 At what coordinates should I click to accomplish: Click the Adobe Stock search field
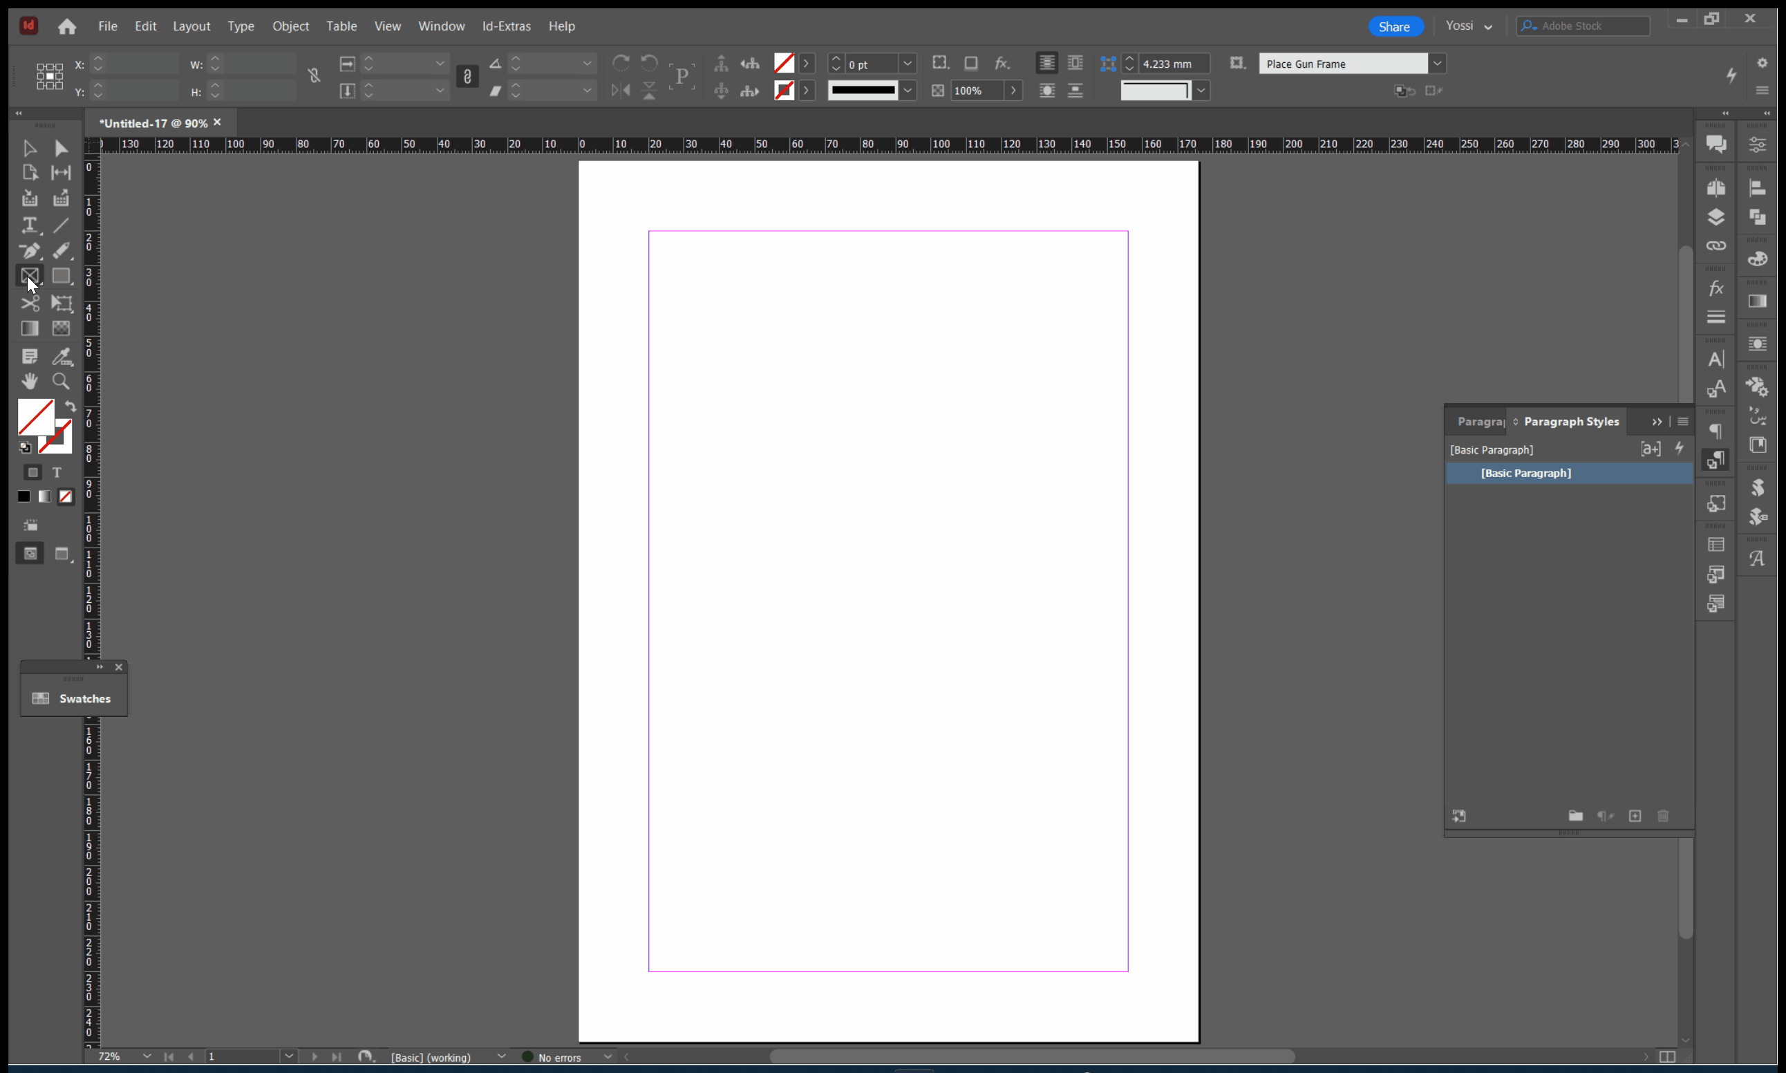pos(1590,26)
